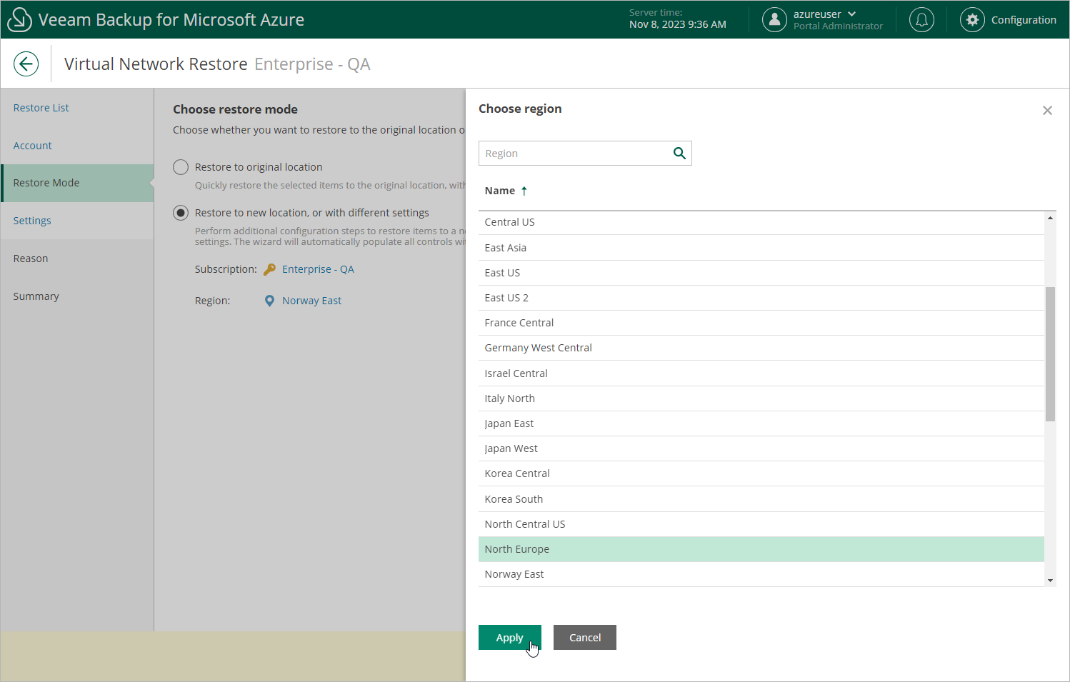1070x682 pixels.
Task: Click the server time display
Action: coord(677,19)
